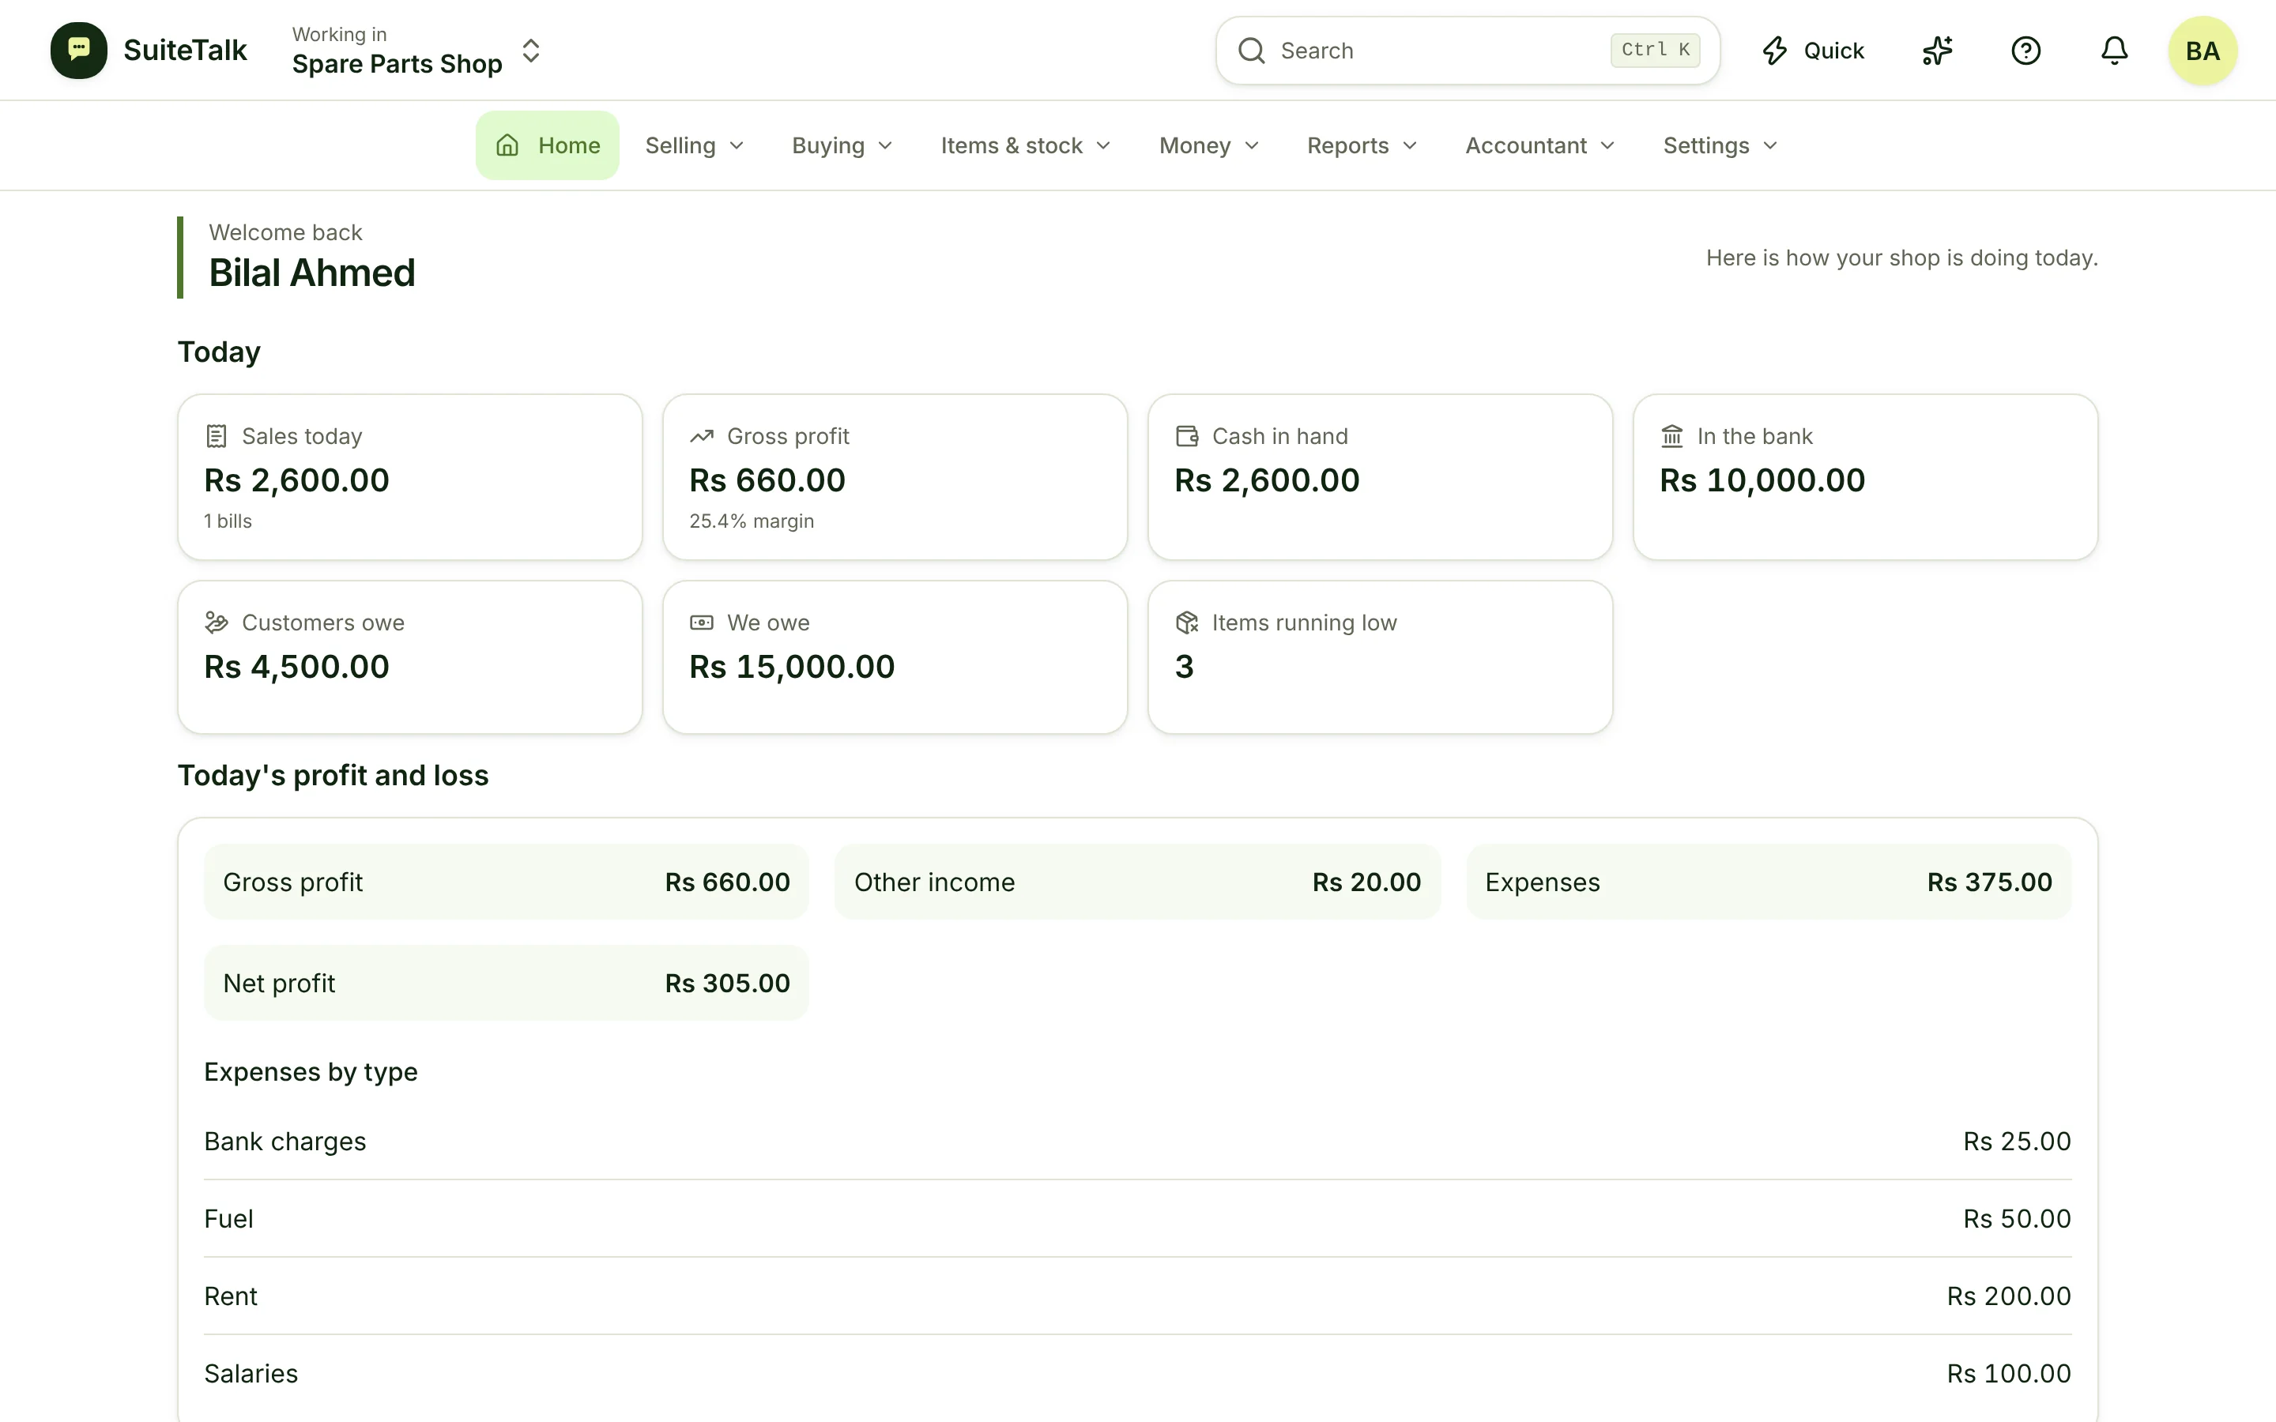Image resolution: width=2276 pixels, height=1422 pixels.
Task: Click the Customers owe Rs 4,500.00 amount
Action: coord(296,667)
